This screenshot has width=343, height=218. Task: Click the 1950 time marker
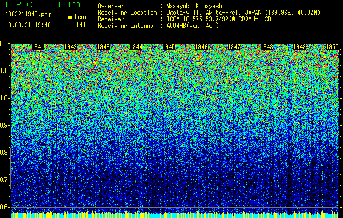click(332, 47)
